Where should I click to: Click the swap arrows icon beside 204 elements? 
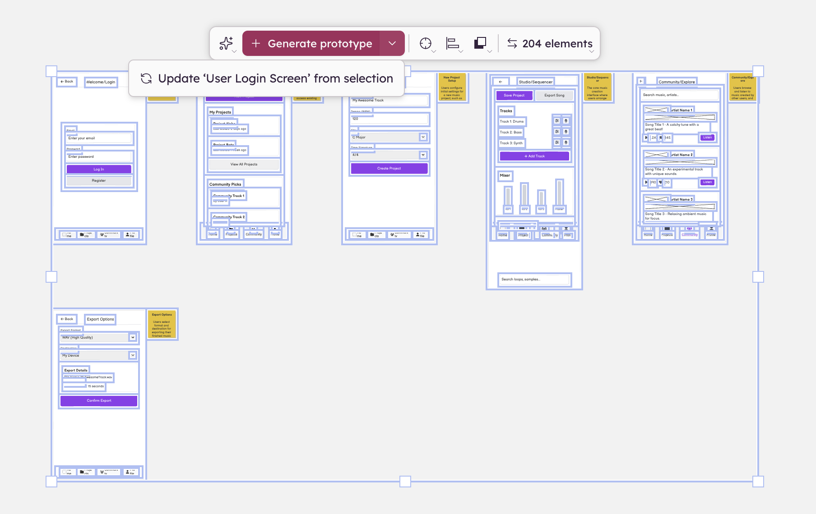(512, 43)
